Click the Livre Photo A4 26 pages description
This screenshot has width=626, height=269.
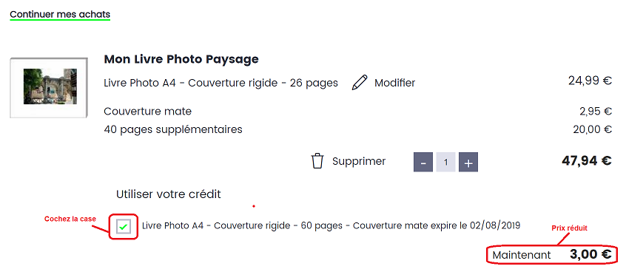pos(221,83)
